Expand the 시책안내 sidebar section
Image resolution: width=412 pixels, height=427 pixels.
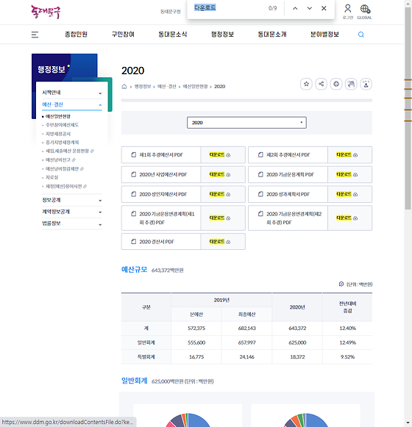[72, 93]
